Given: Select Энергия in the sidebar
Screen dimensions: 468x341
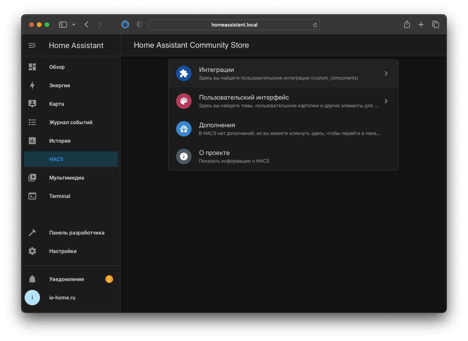Looking at the screenshot, I should 71,85.
